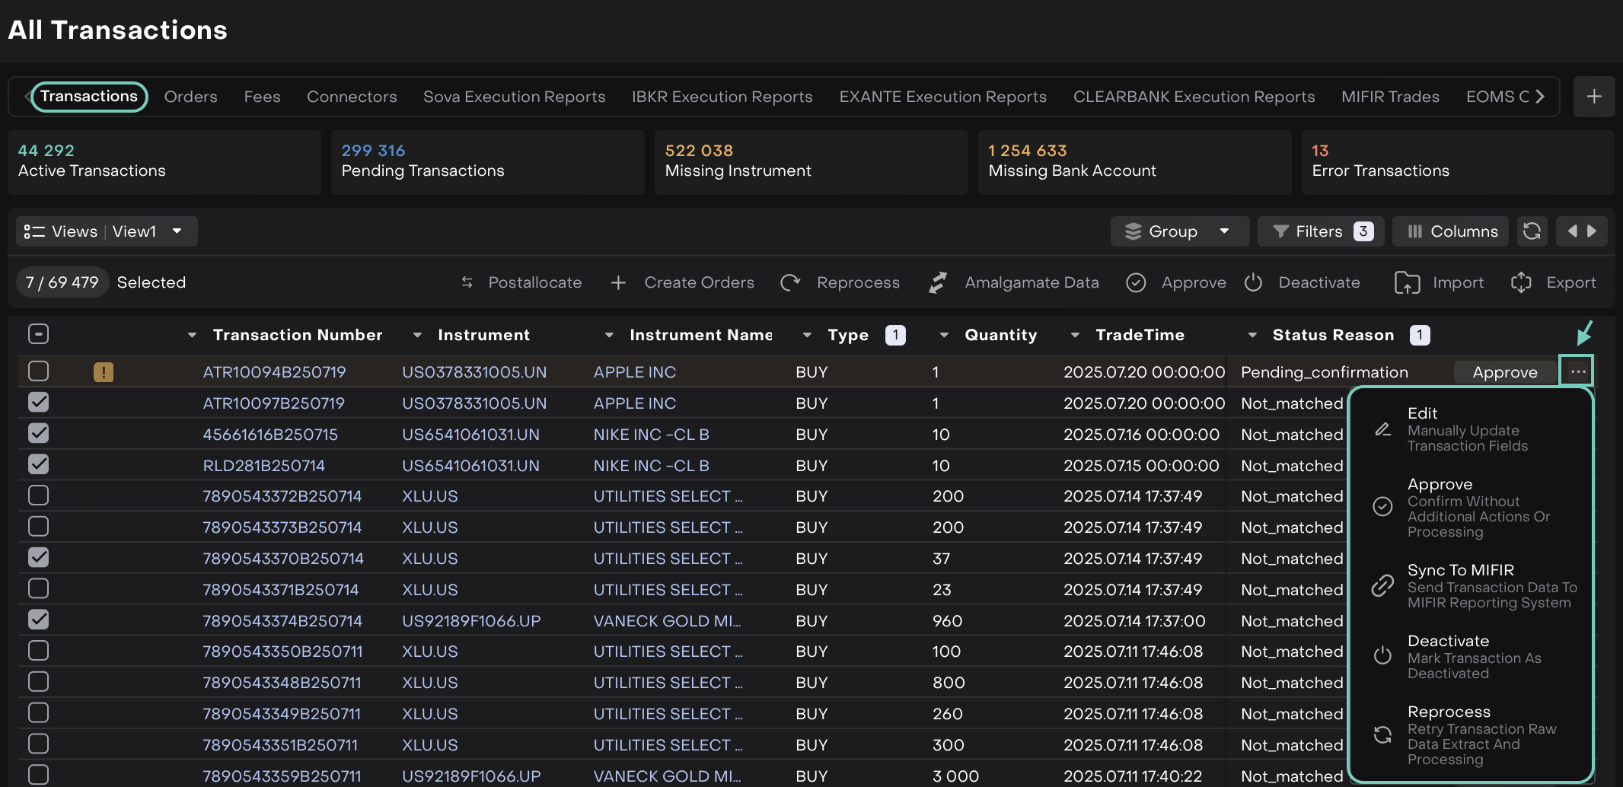Click the Import toolbar icon
Image resolution: width=1623 pixels, height=787 pixels.
pos(1407,282)
